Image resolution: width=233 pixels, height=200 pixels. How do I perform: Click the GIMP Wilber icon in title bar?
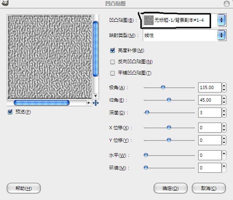point(5,3)
